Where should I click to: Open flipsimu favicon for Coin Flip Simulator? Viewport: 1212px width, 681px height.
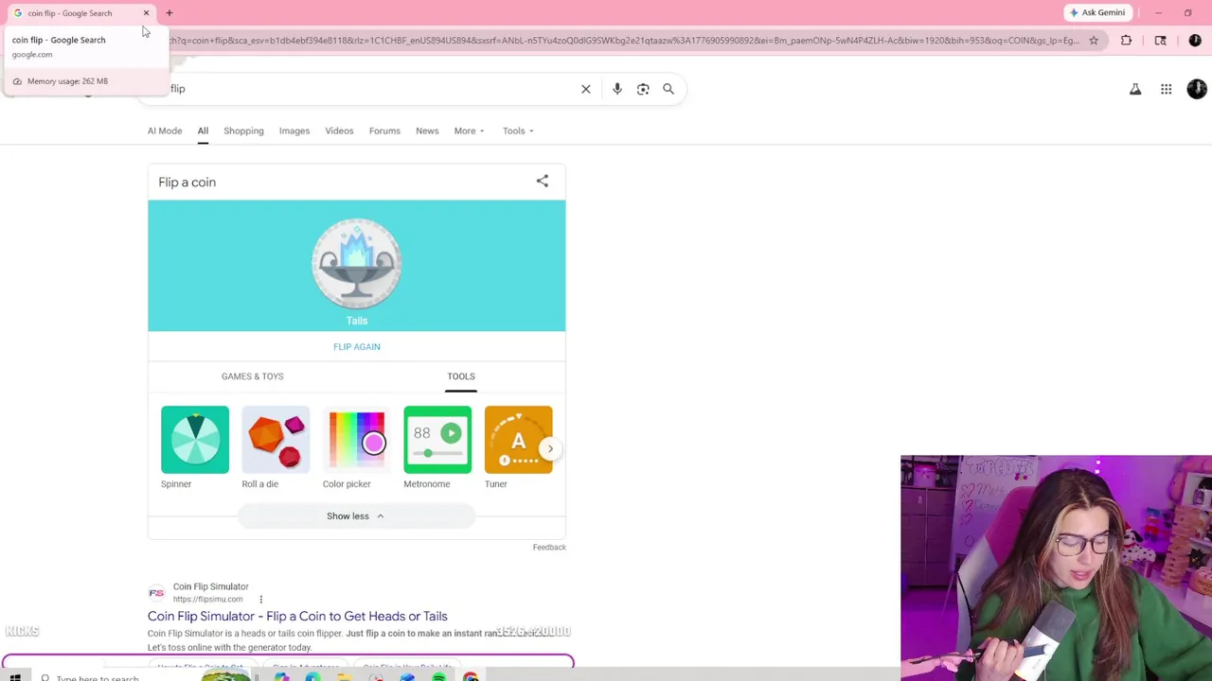coord(156,593)
